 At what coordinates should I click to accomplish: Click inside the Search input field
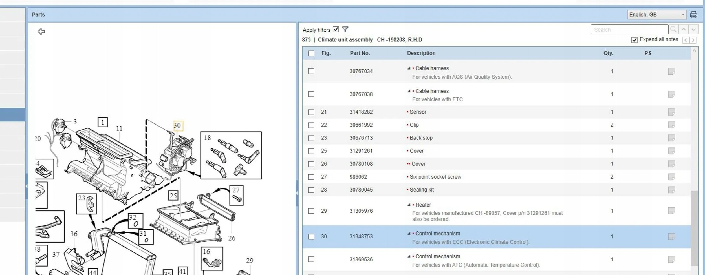coord(629,29)
